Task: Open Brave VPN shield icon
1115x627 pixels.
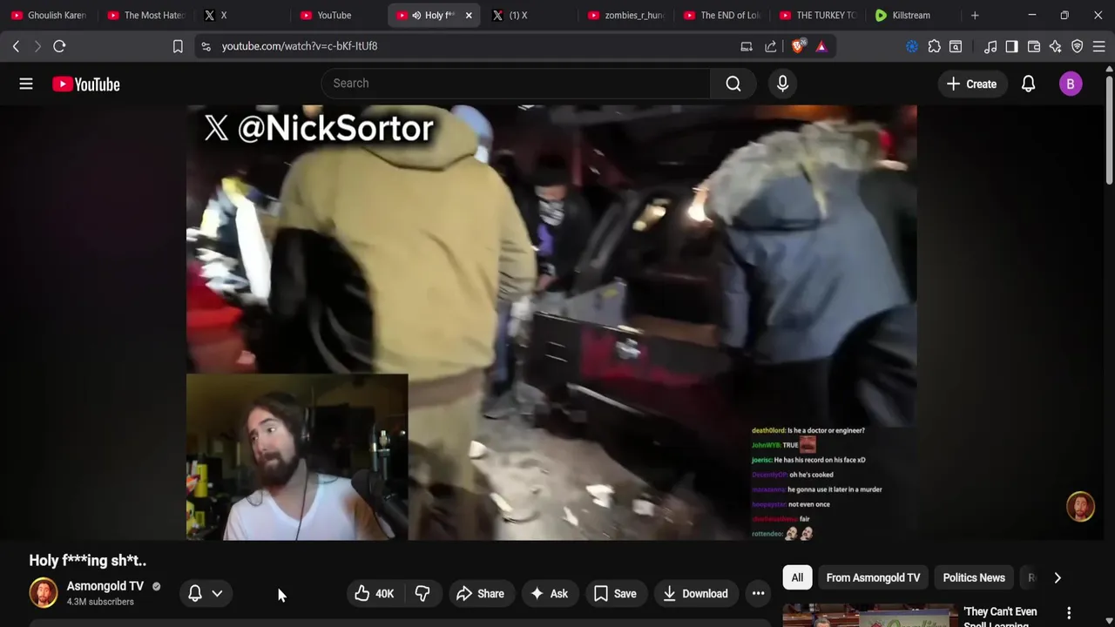Action: tap(1078, 46)
